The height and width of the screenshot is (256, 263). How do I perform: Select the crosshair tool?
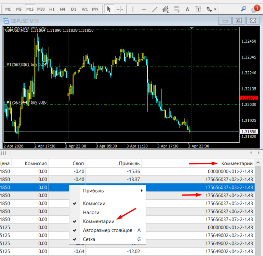[120, 9]
